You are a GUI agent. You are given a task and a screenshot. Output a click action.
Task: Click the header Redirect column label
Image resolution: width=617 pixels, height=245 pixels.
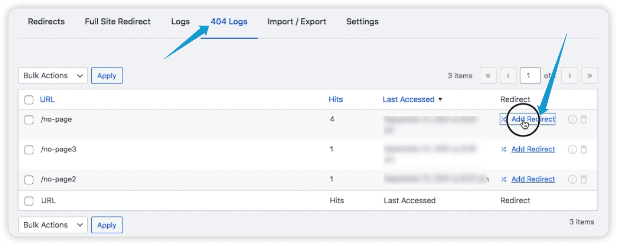click(x=515, y=99)
